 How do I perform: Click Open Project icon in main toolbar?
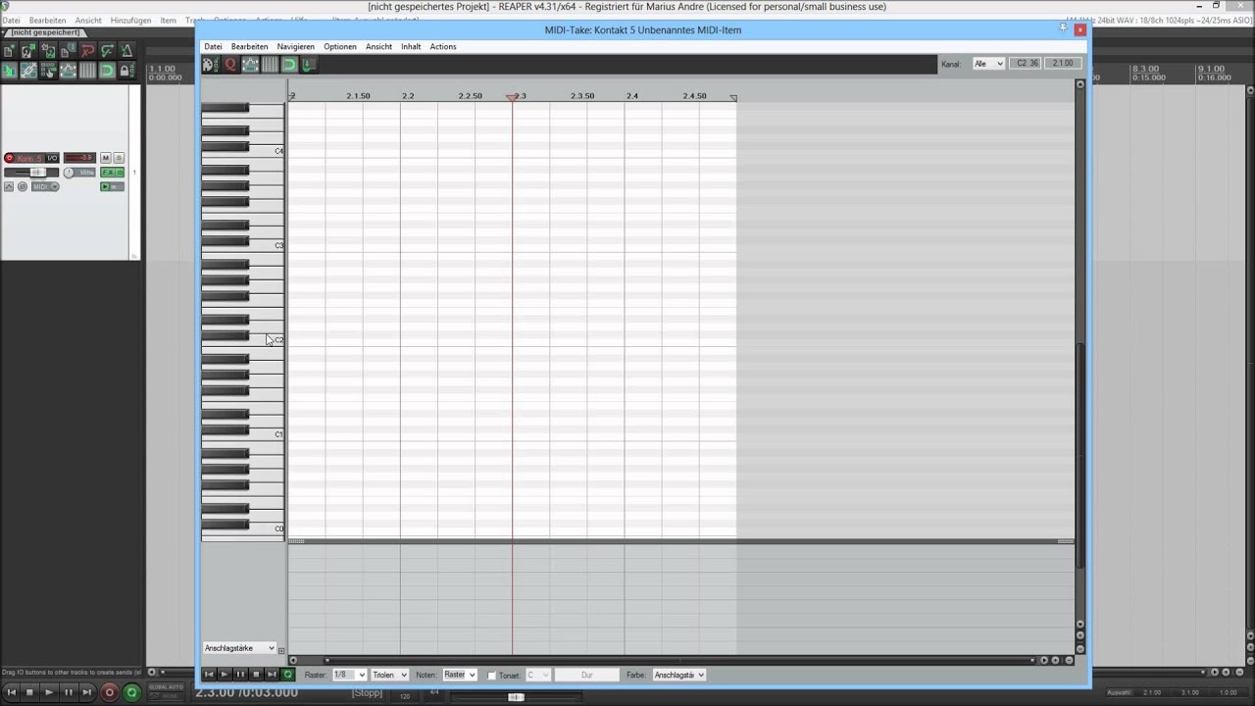[28, 50]
